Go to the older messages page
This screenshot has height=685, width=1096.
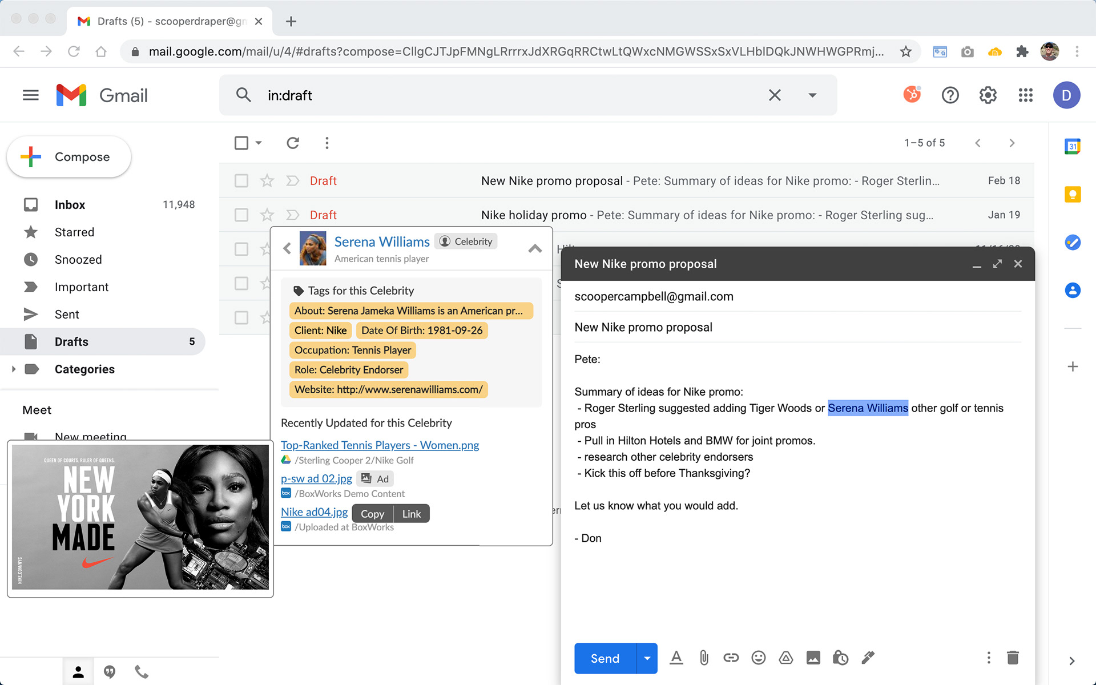point(1012,143)
